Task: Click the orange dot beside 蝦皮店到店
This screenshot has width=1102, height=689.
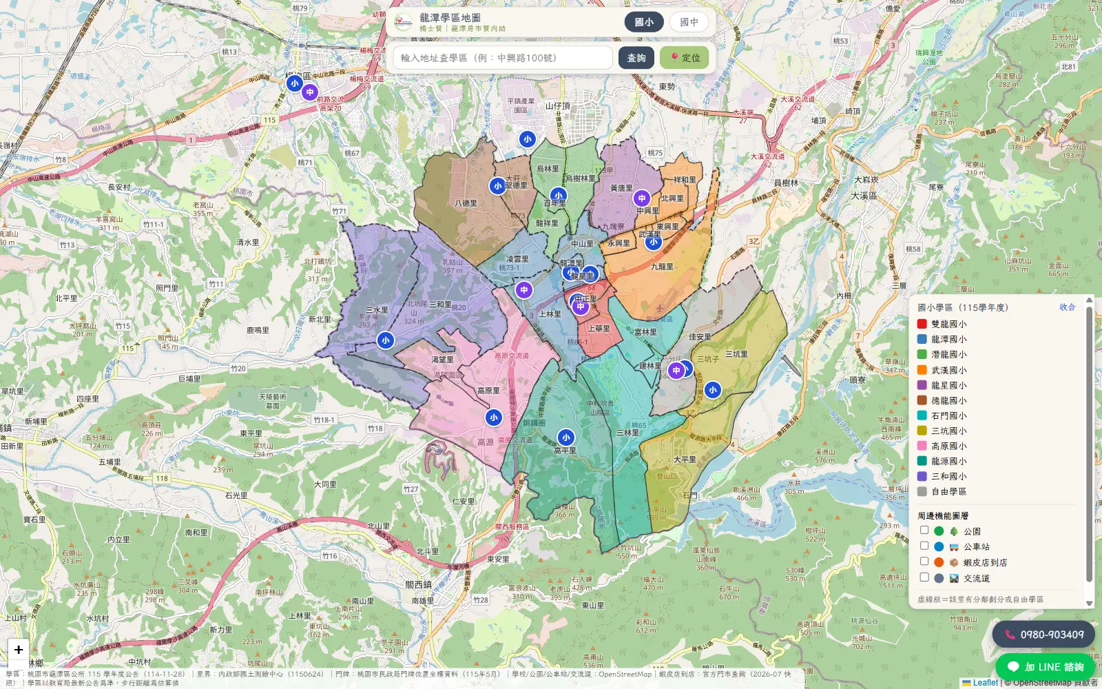Action: [939, 562]
